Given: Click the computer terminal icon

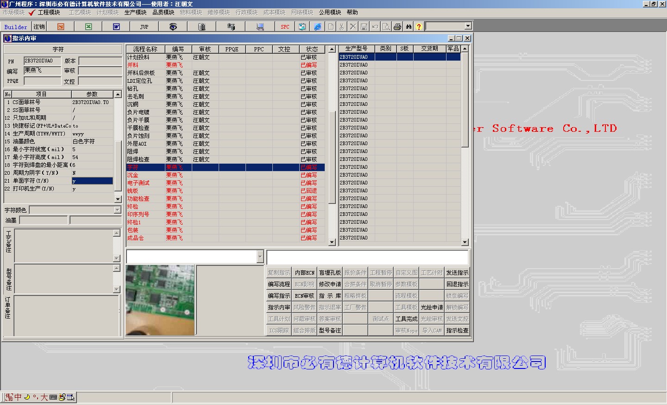Looking at the screenshot, I should 260,27.
